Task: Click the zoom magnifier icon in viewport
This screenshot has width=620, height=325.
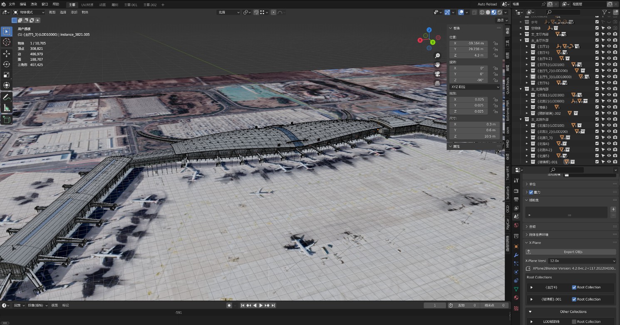Action: (437, 56)
